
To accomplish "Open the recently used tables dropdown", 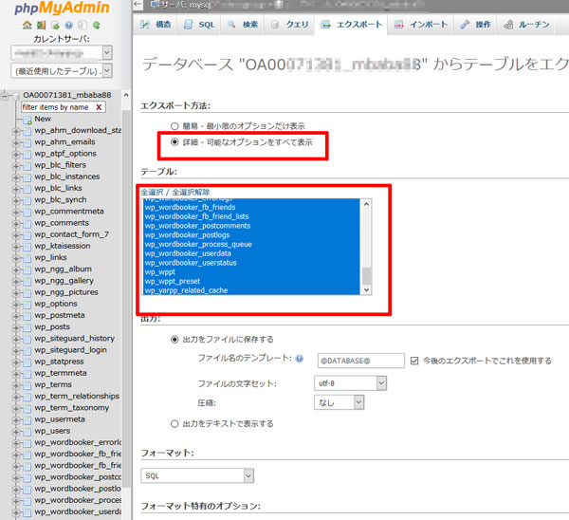I will (62, 71).
